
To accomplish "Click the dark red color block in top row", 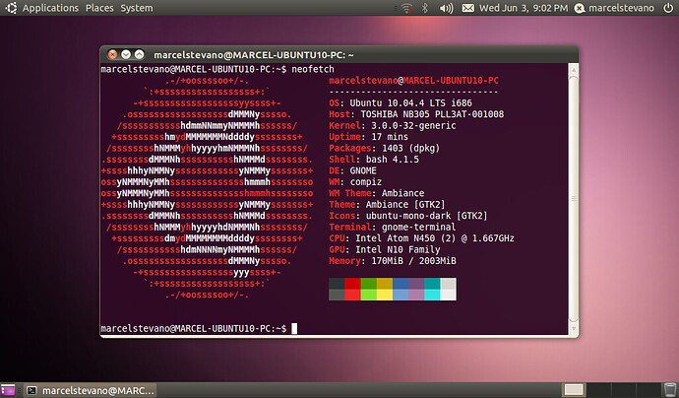I will (x=352, y=284).
